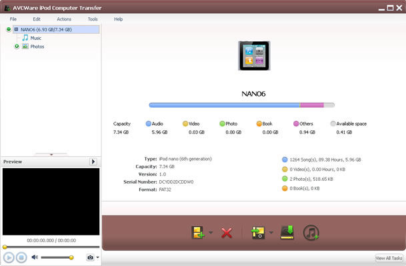Click the yellow videos summary icon

(x=285, y=169)
